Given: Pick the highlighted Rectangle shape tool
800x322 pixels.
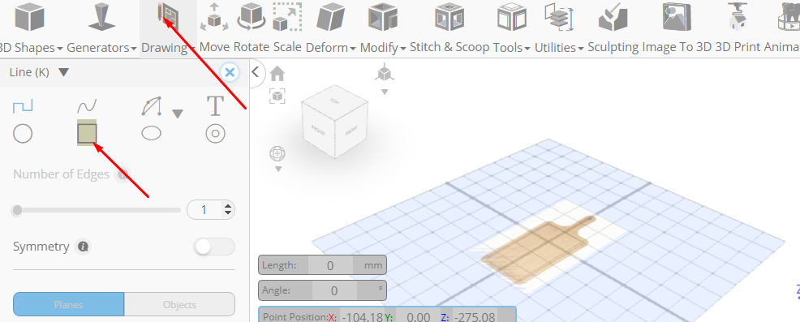Looking at the screenshot, I should (x=87, y=134).
